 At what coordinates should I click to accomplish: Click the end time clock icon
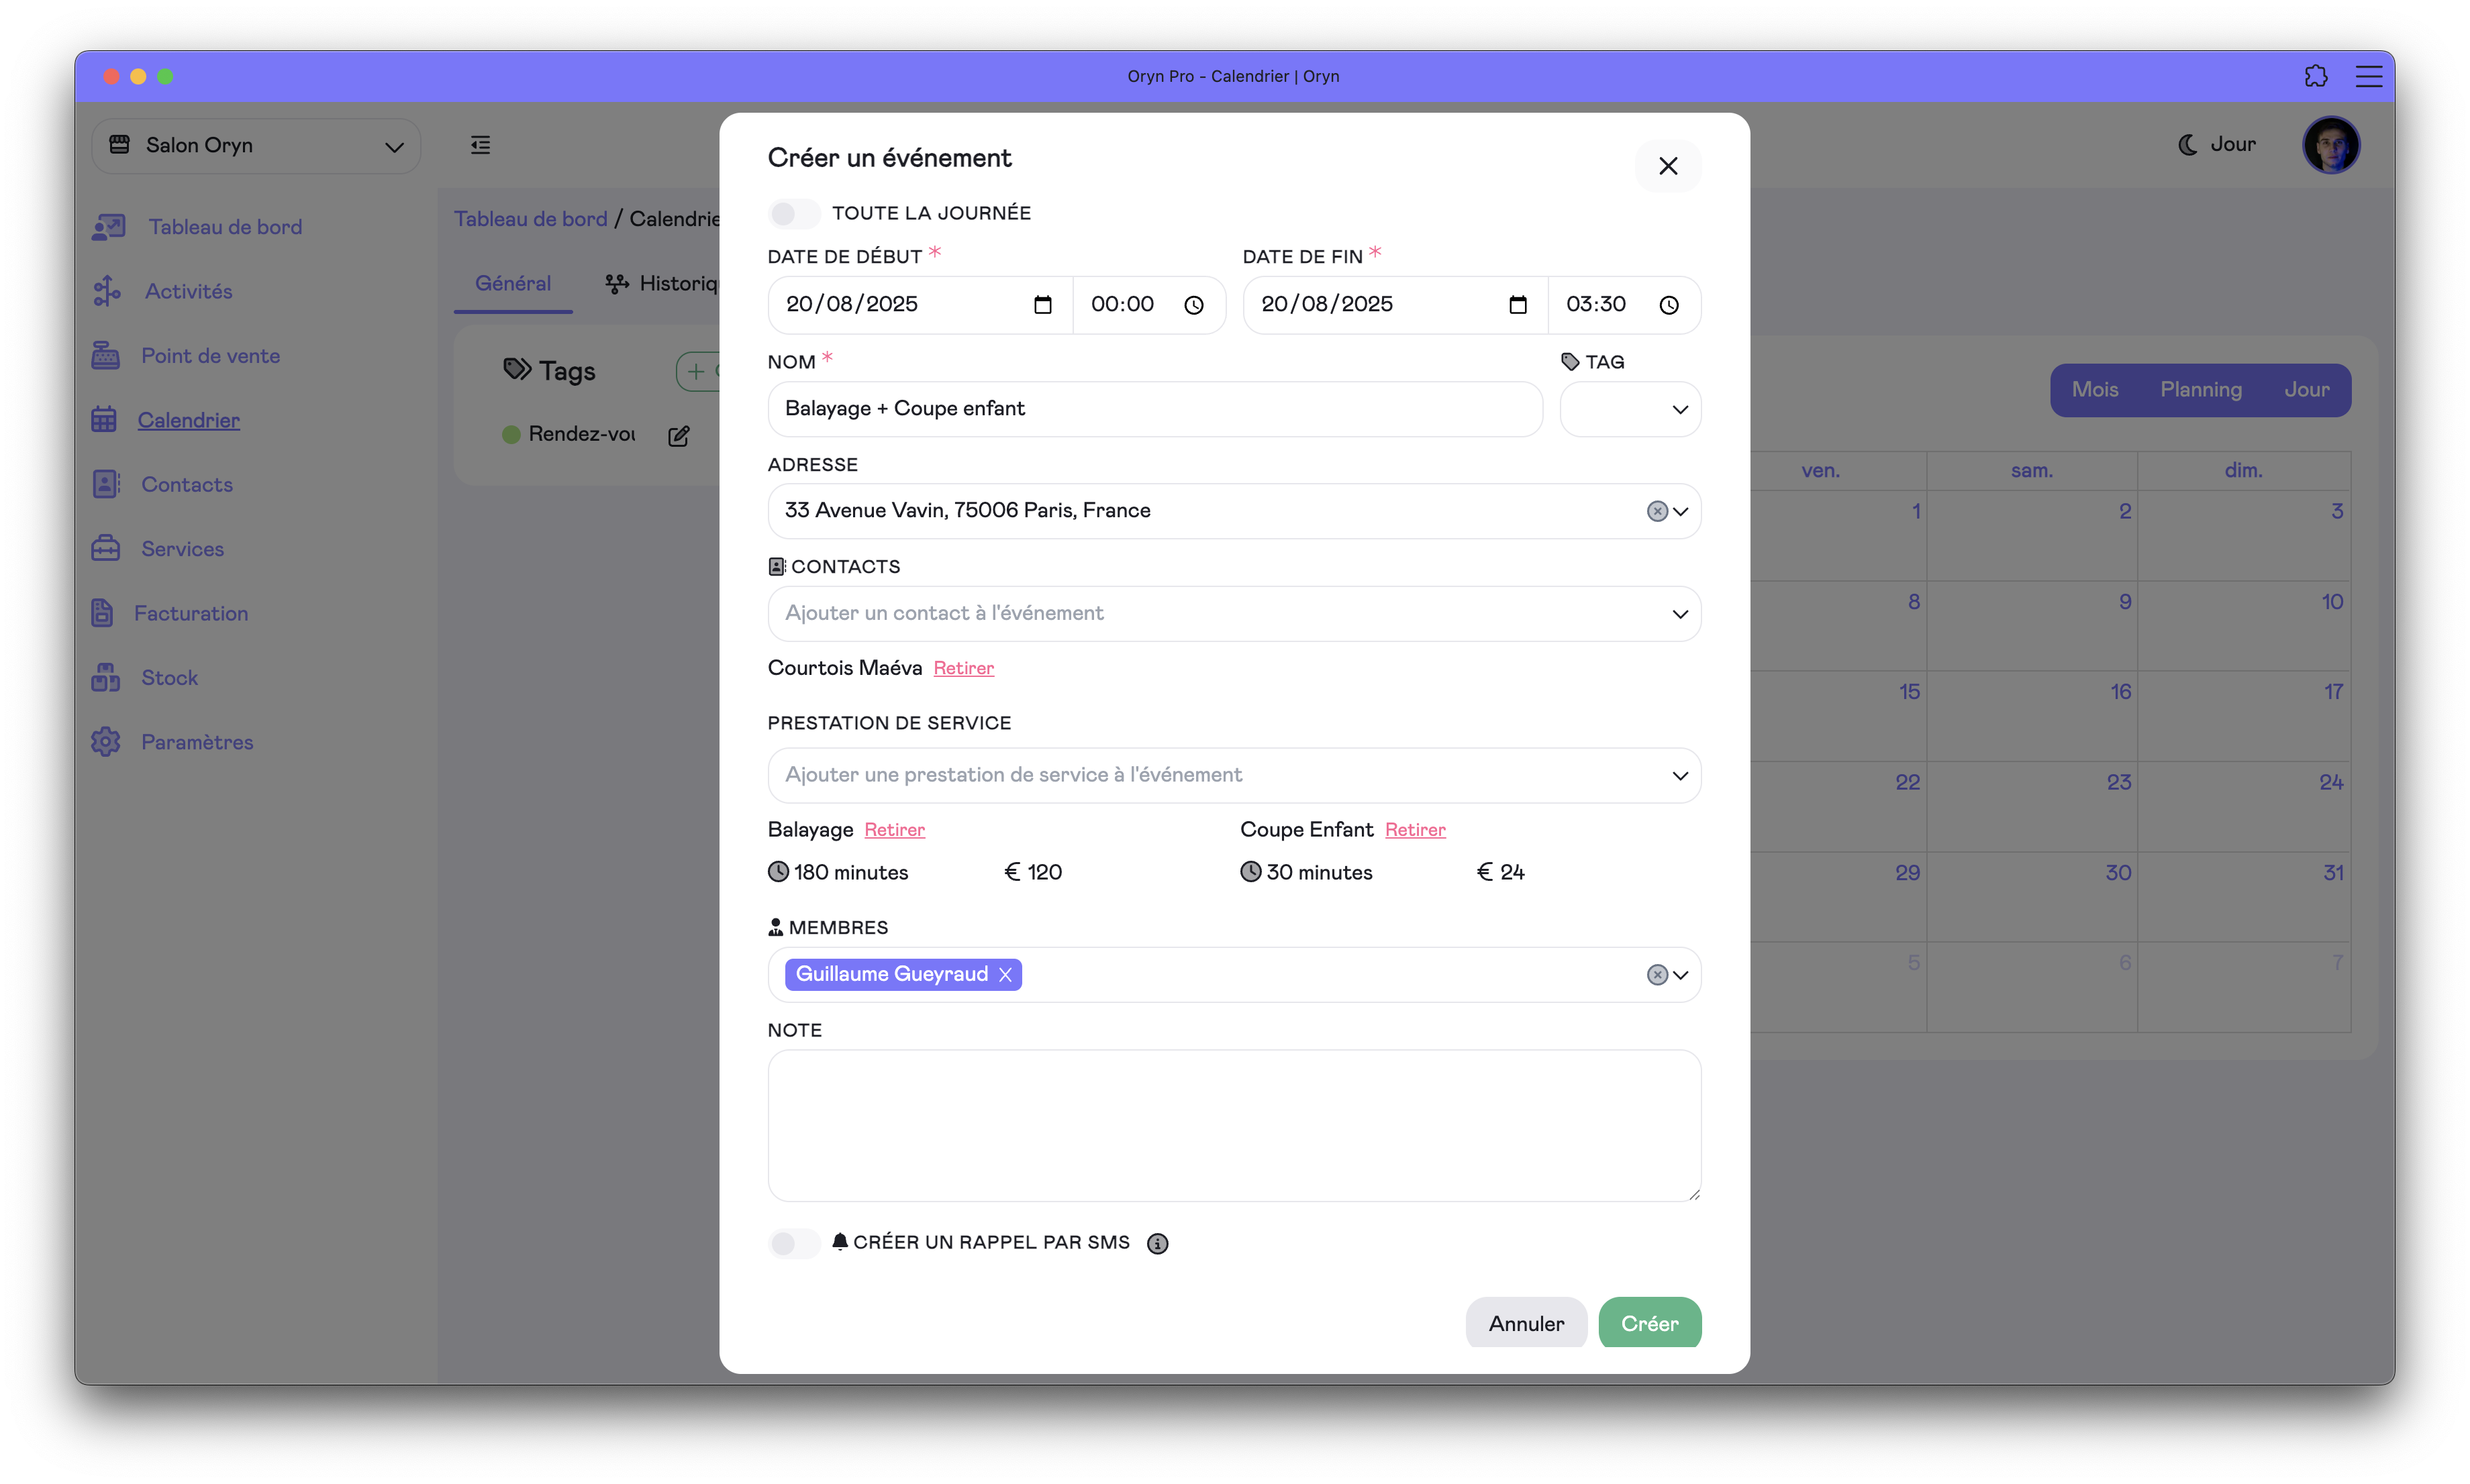coord(1669,305)
